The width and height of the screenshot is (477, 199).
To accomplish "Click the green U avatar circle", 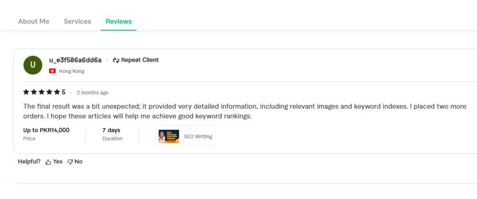I will pyautogui.click(x=33, y=65).
